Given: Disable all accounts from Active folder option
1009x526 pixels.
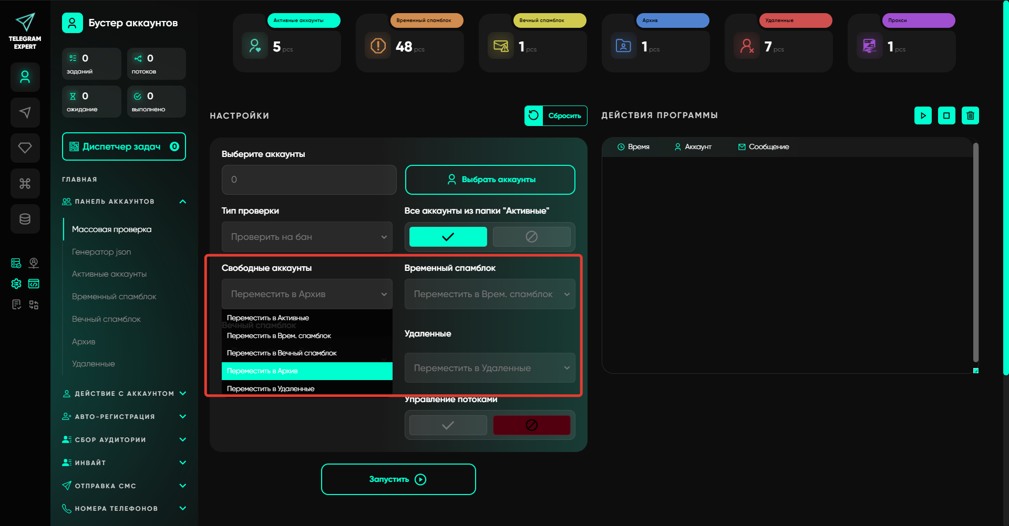Looking at the screenshot, I should (x=531, y=237).
